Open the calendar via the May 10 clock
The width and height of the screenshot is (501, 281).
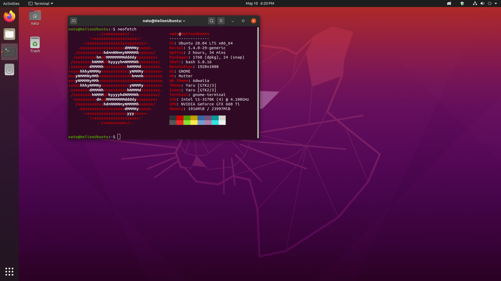260,3
